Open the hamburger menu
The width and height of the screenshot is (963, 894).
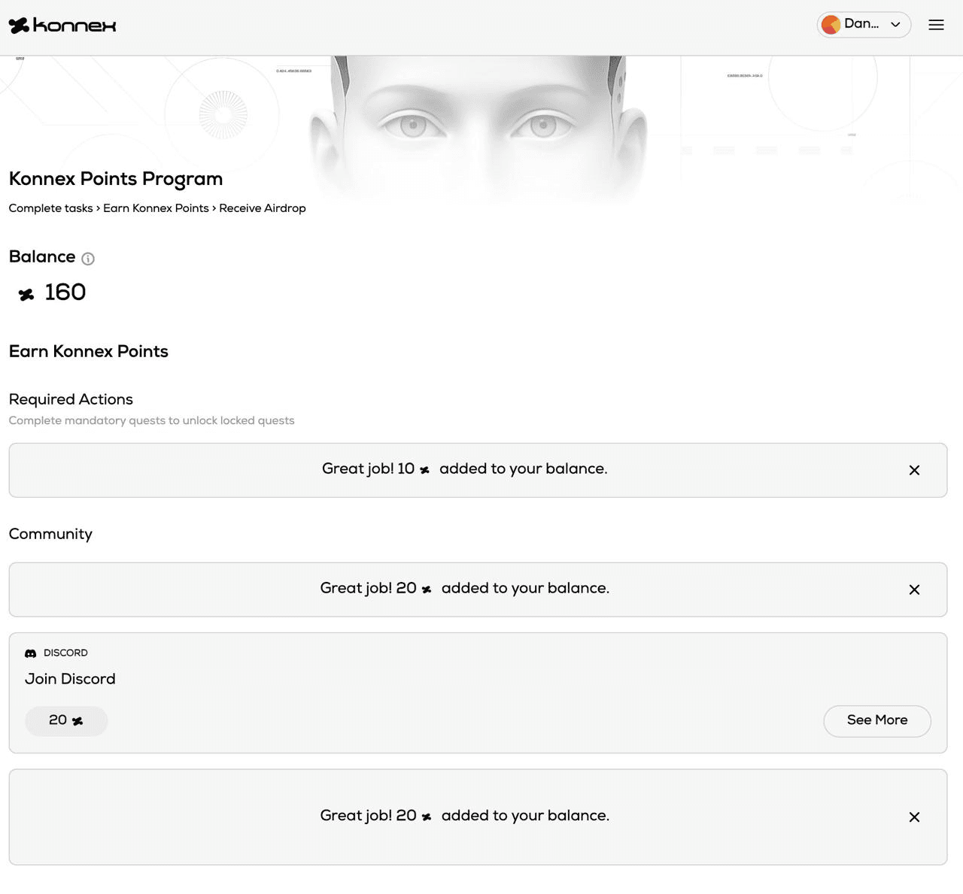(x=936, y=25)
